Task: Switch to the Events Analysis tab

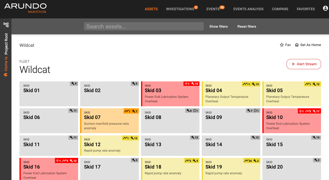Action: click(248, 9)
